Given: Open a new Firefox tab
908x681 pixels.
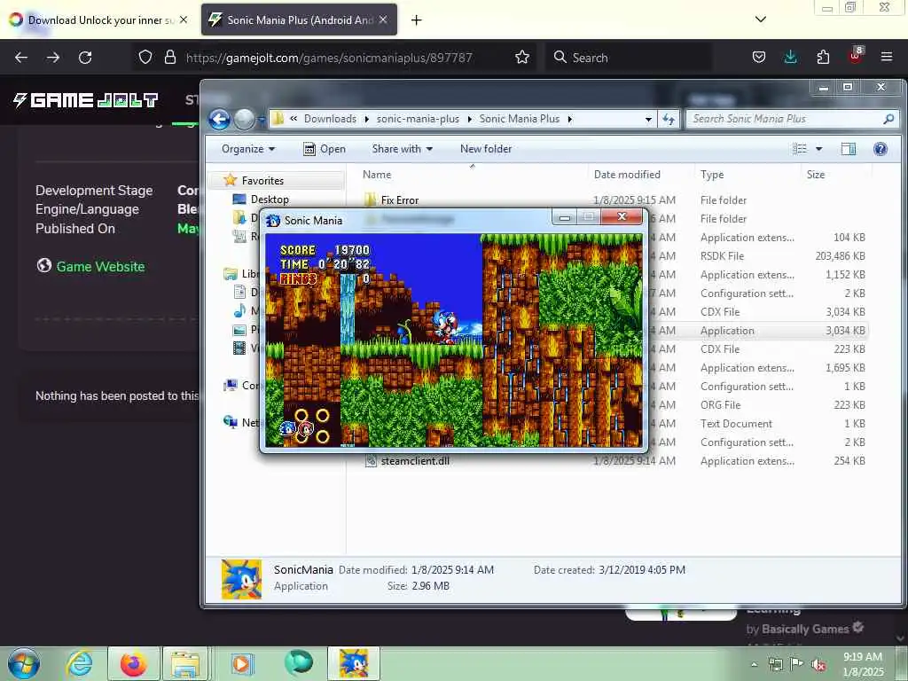Looking at the screenshot, I should tap(417, 20).
